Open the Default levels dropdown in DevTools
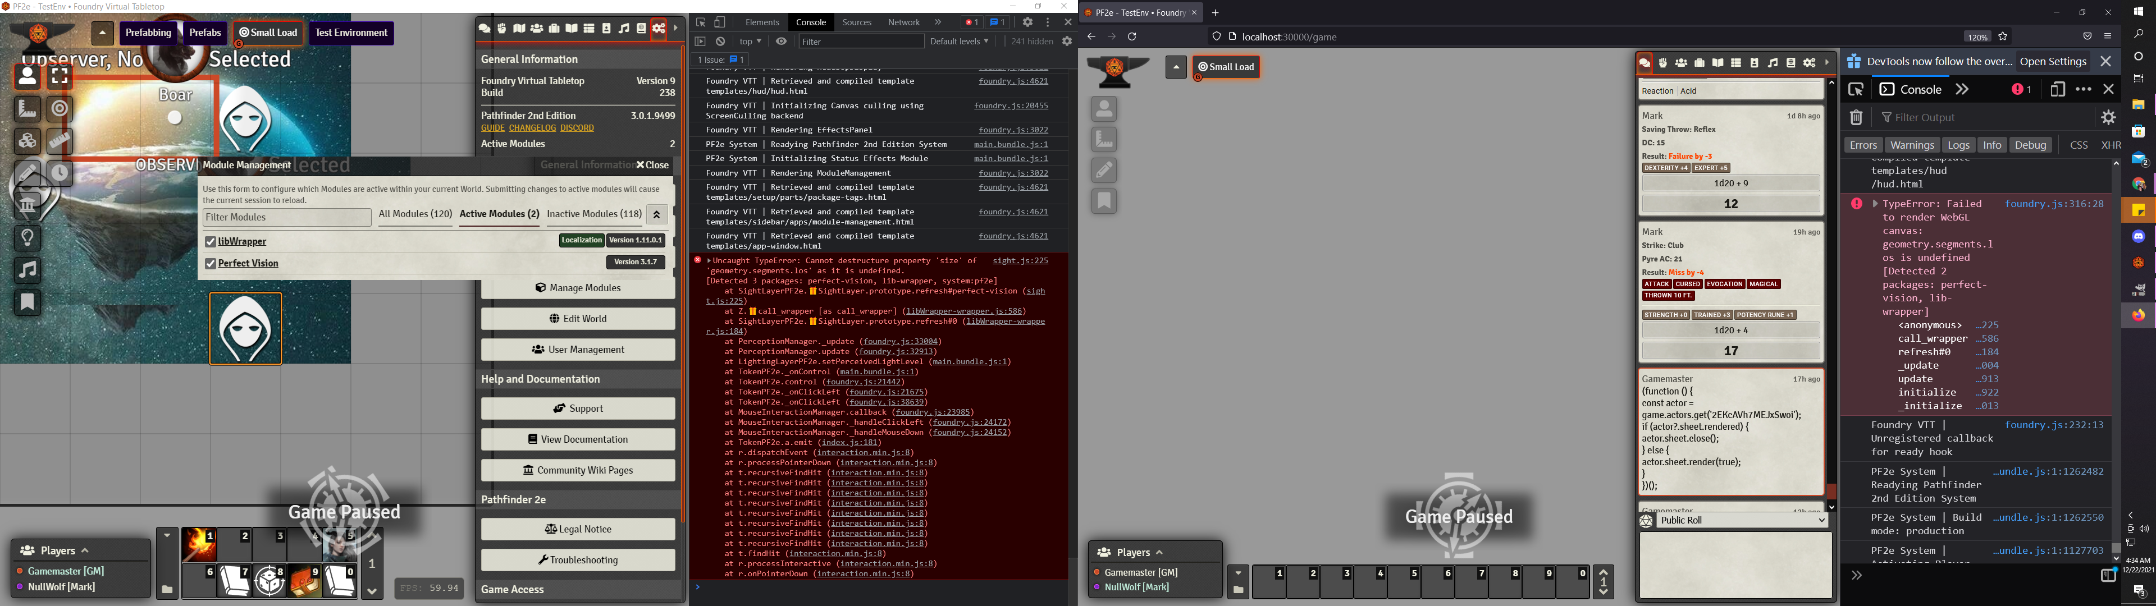2156x606 pixels. click(x=959, y=41)
